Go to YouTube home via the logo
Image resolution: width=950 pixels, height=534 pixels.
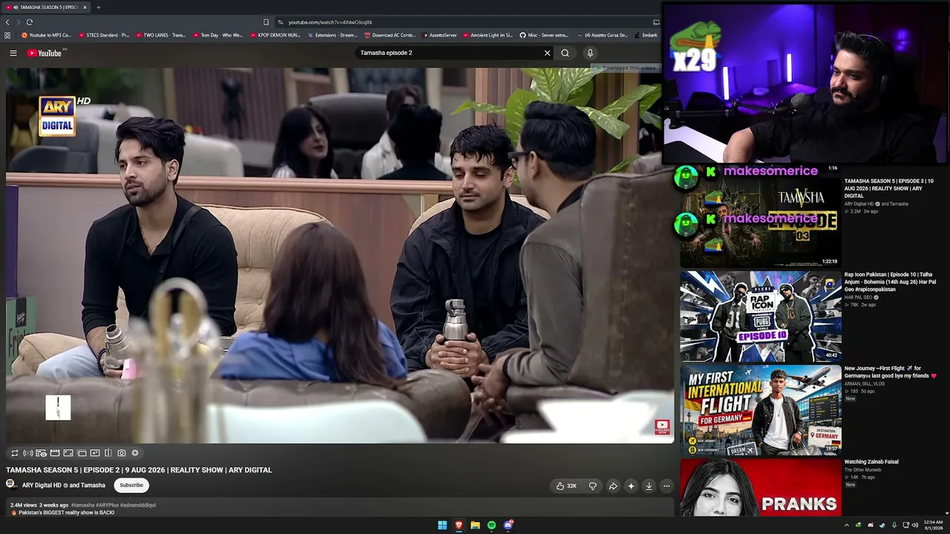46,53
